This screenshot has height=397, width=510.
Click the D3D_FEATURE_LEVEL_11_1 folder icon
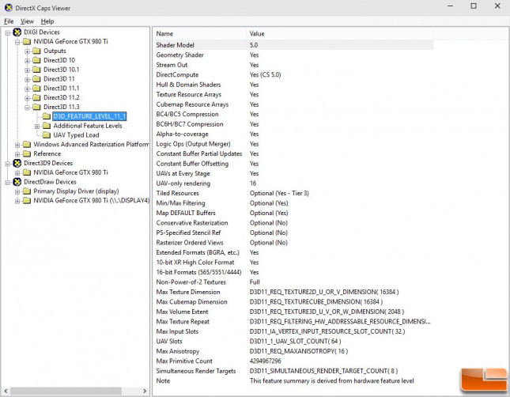click(47, 116)
